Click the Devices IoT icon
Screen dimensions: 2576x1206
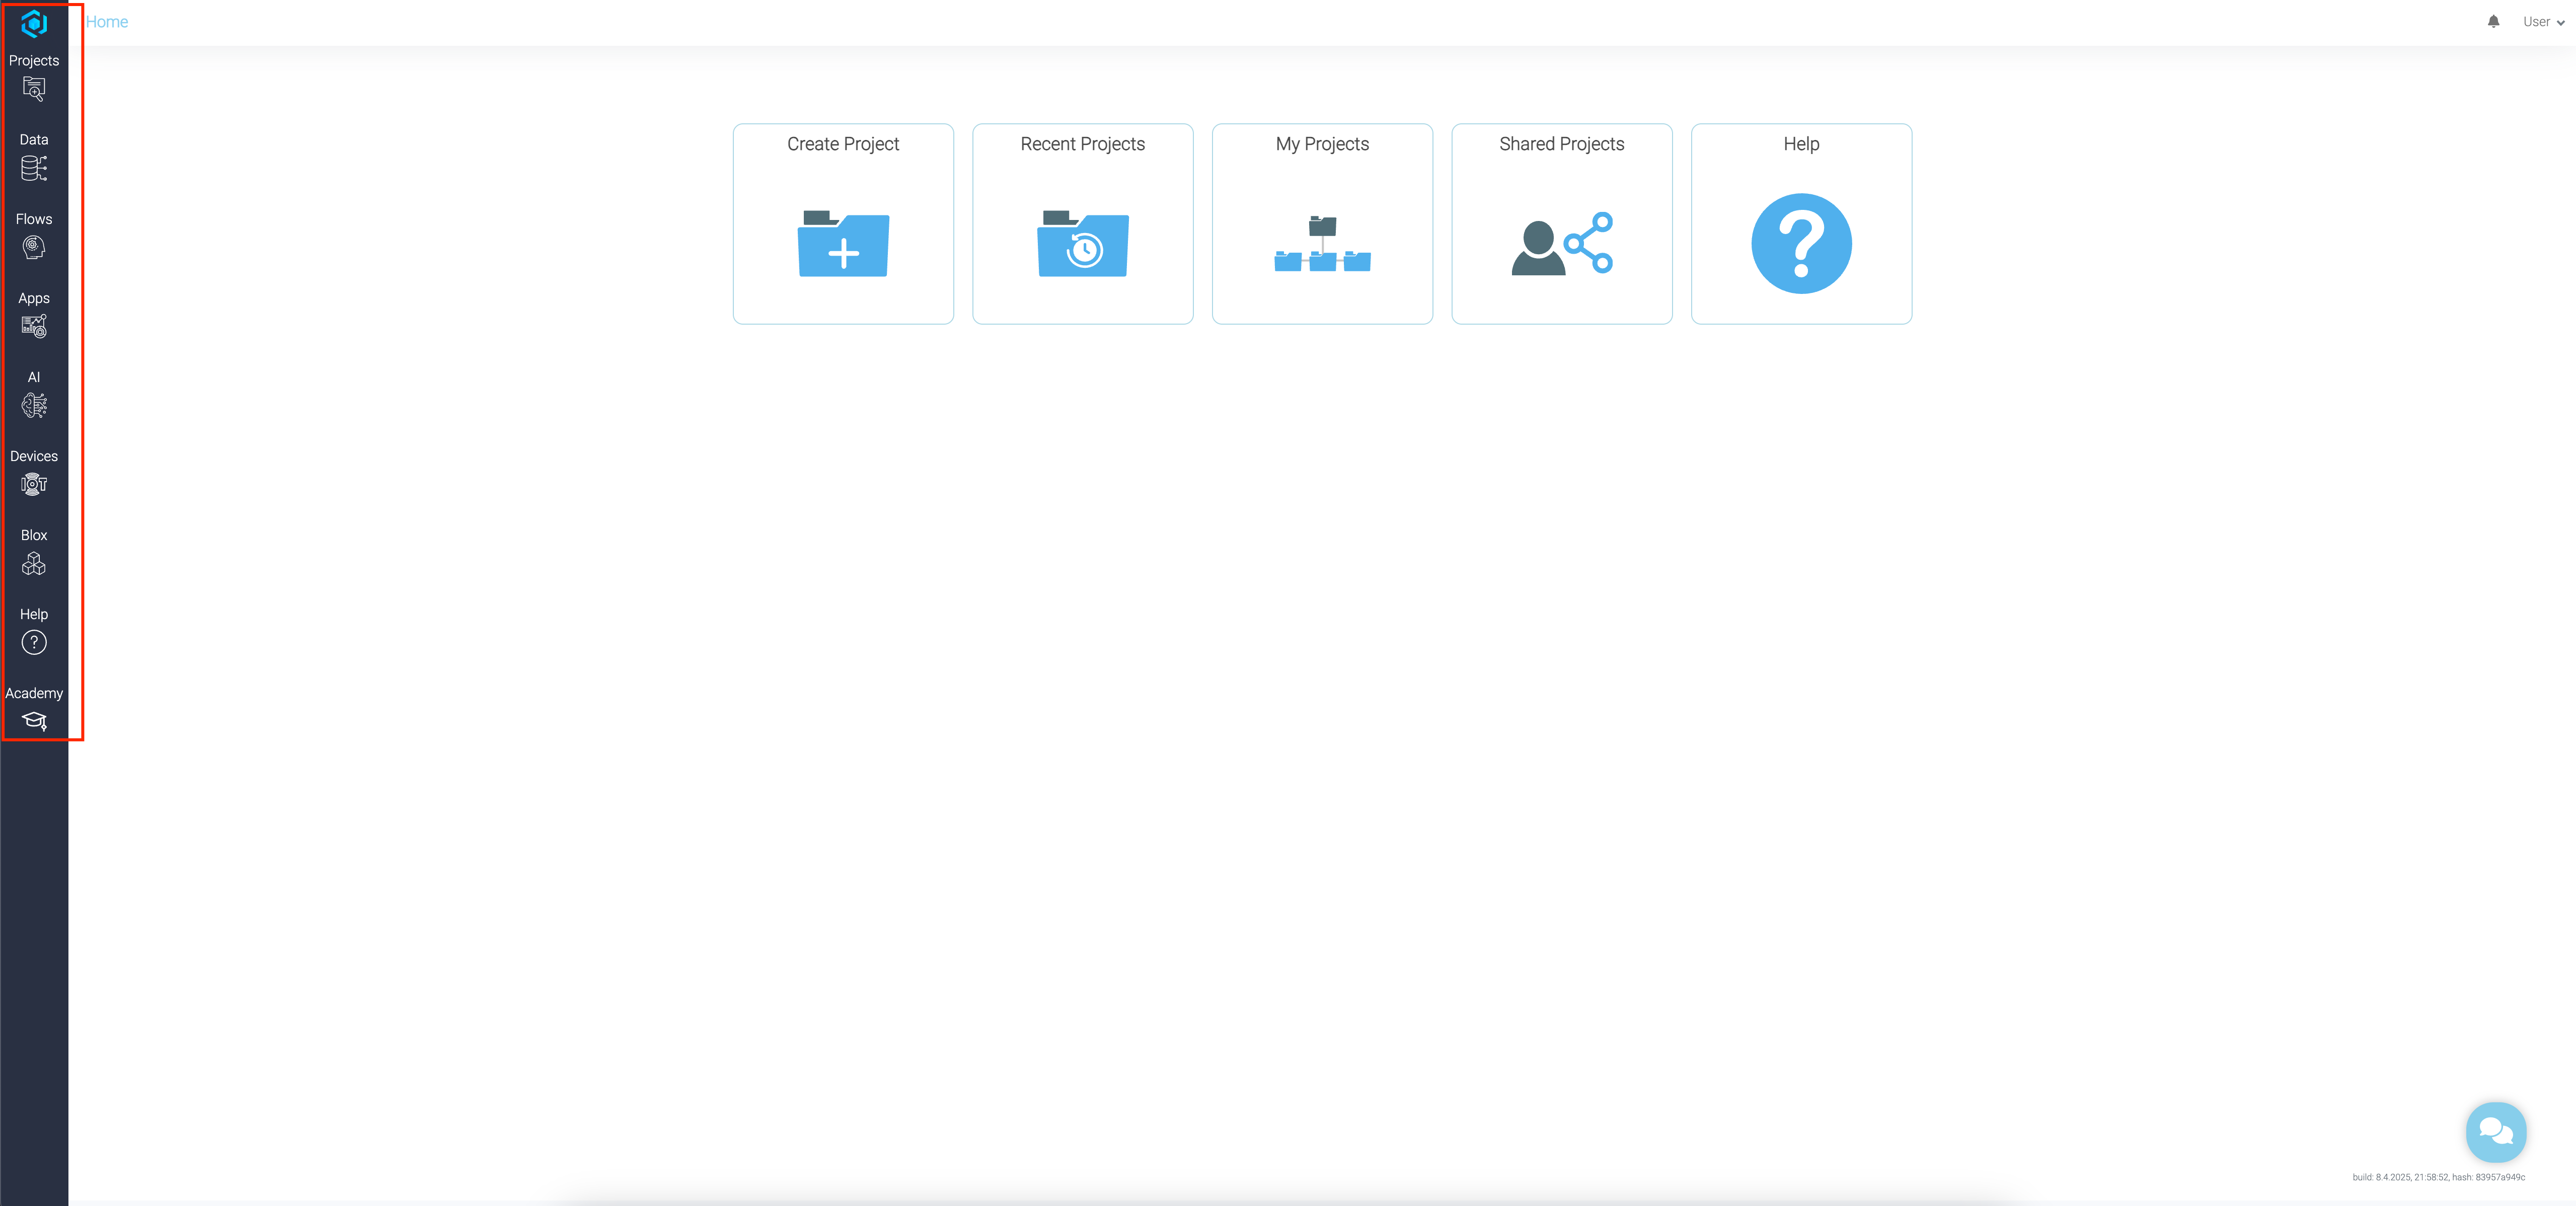34,484
